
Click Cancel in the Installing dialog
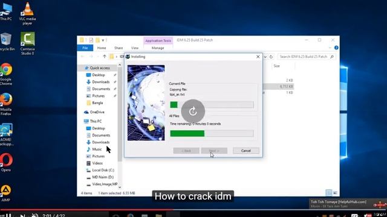(x=246, y=151)
